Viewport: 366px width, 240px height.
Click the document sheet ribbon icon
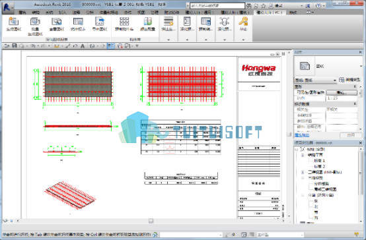point(187,22)
